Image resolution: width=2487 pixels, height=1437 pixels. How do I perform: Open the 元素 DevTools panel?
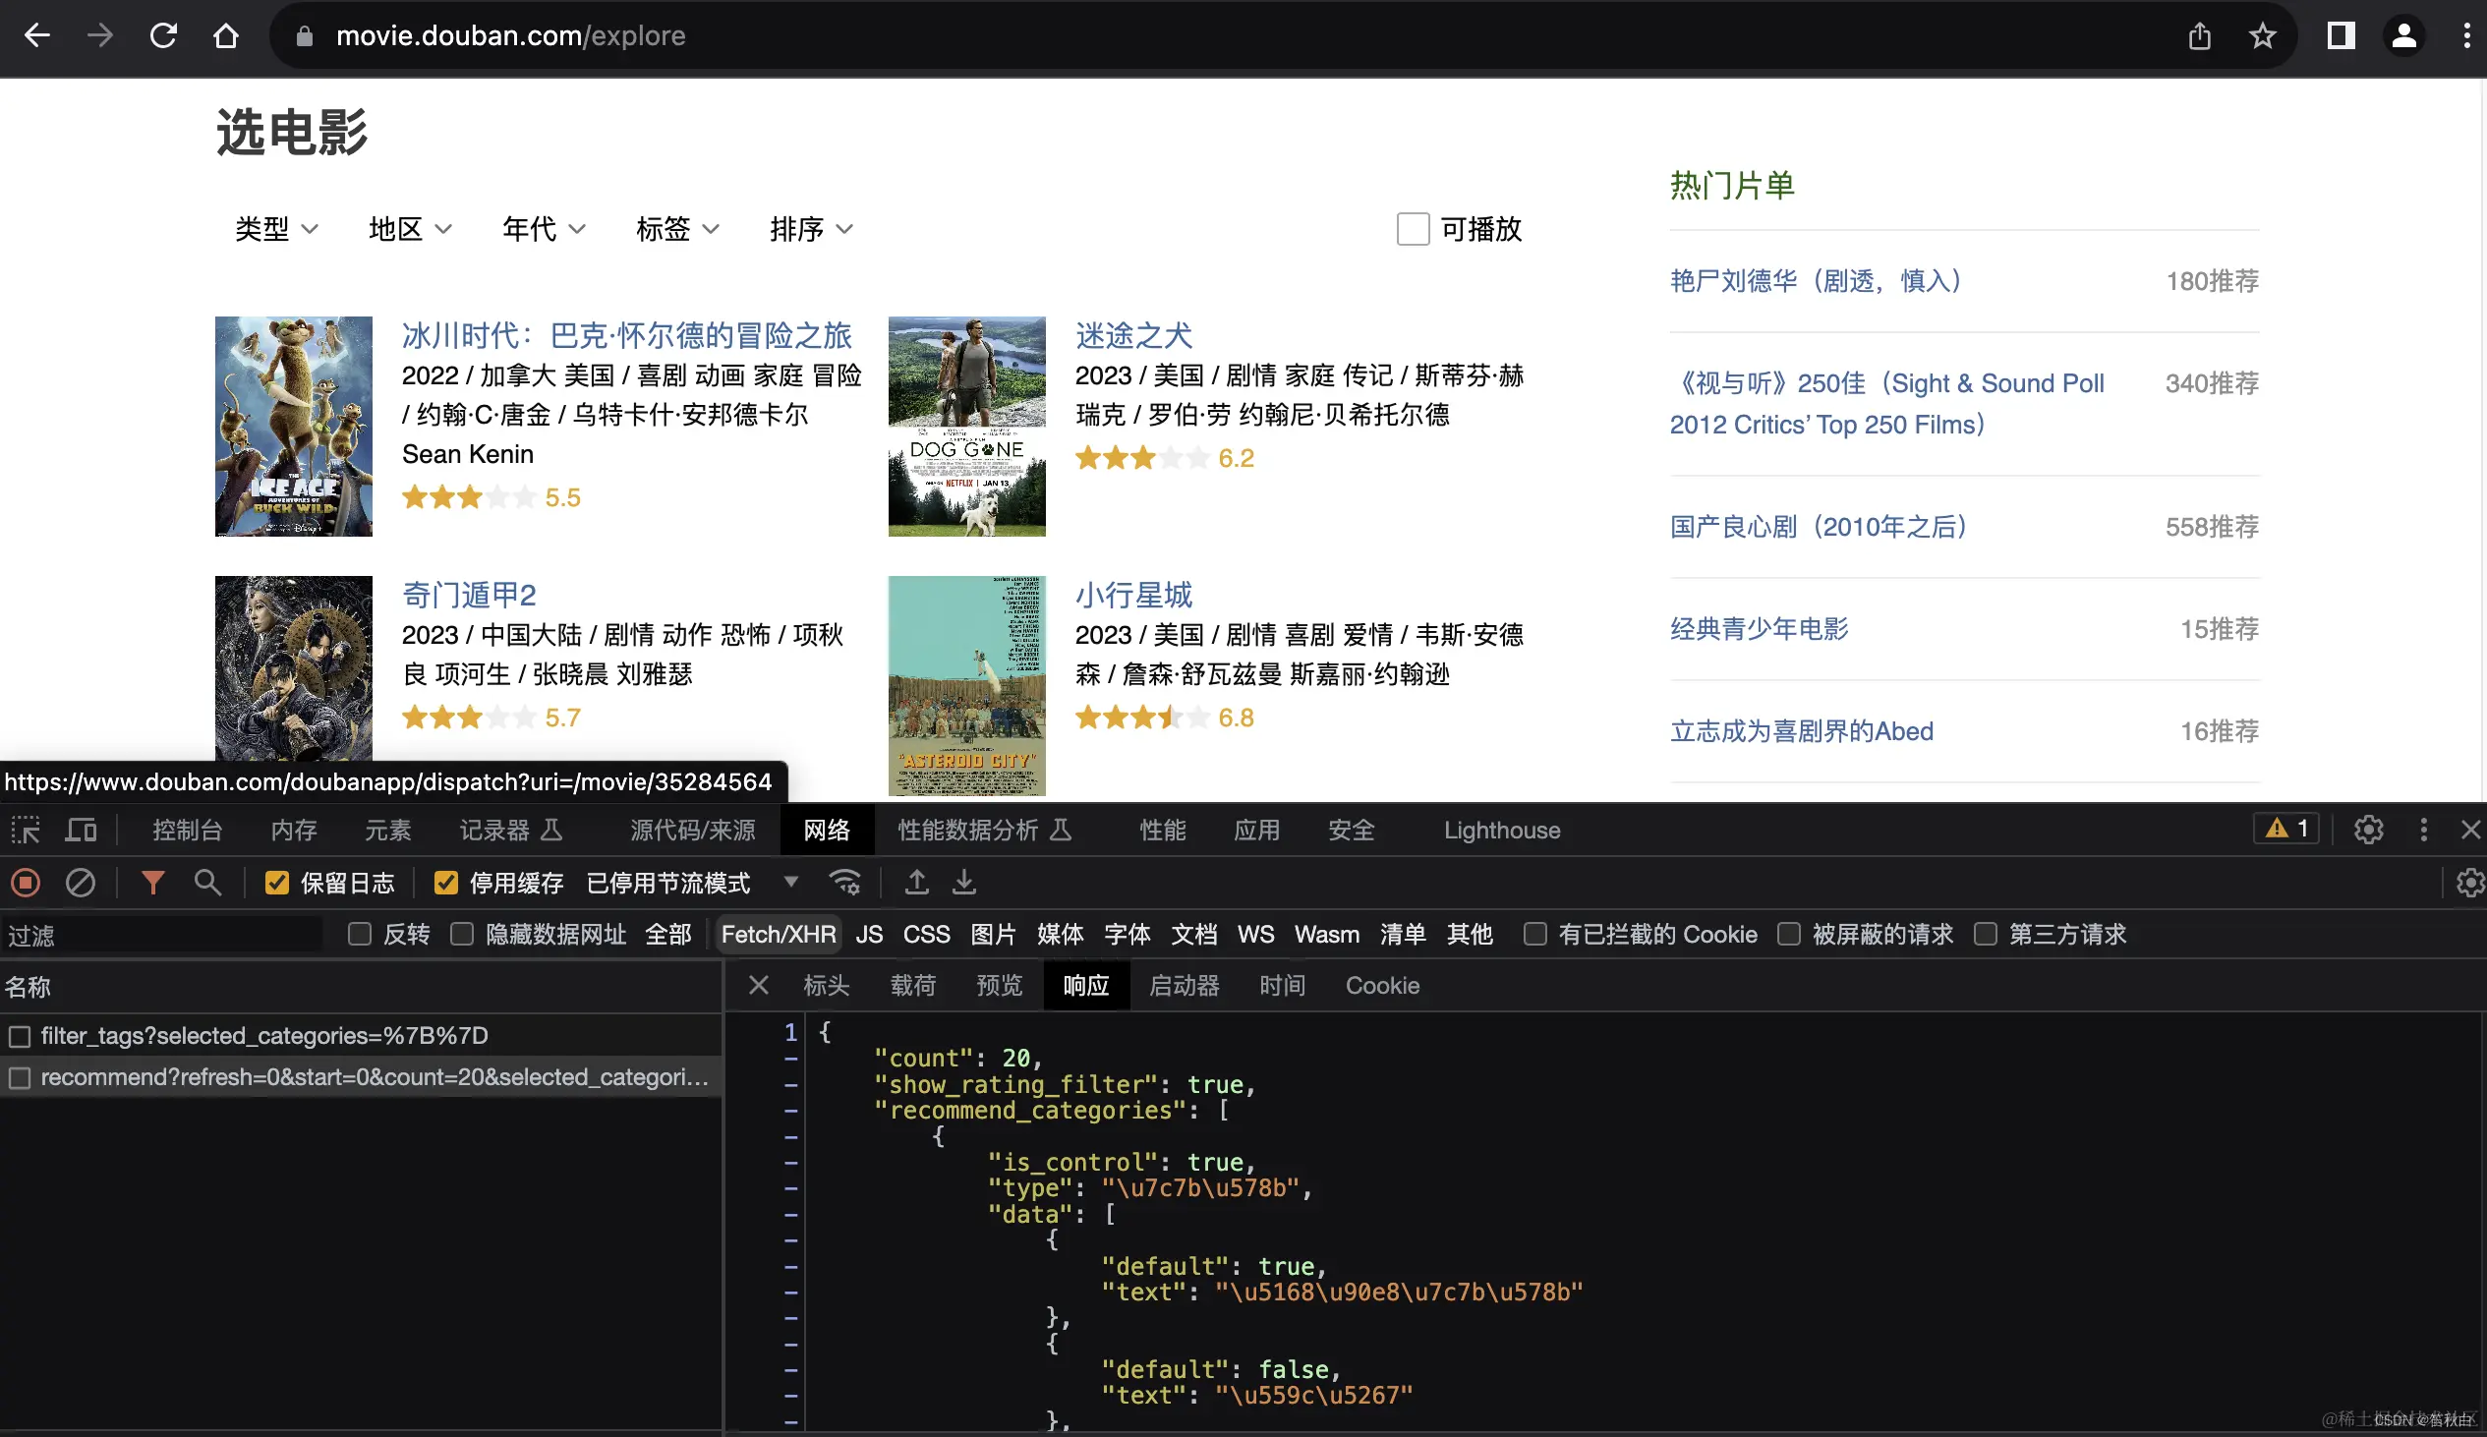click(387, 830)
